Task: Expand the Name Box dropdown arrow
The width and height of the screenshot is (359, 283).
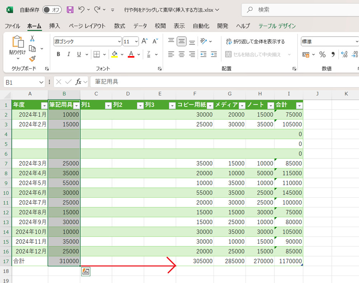Action: (x=41, y=82)
